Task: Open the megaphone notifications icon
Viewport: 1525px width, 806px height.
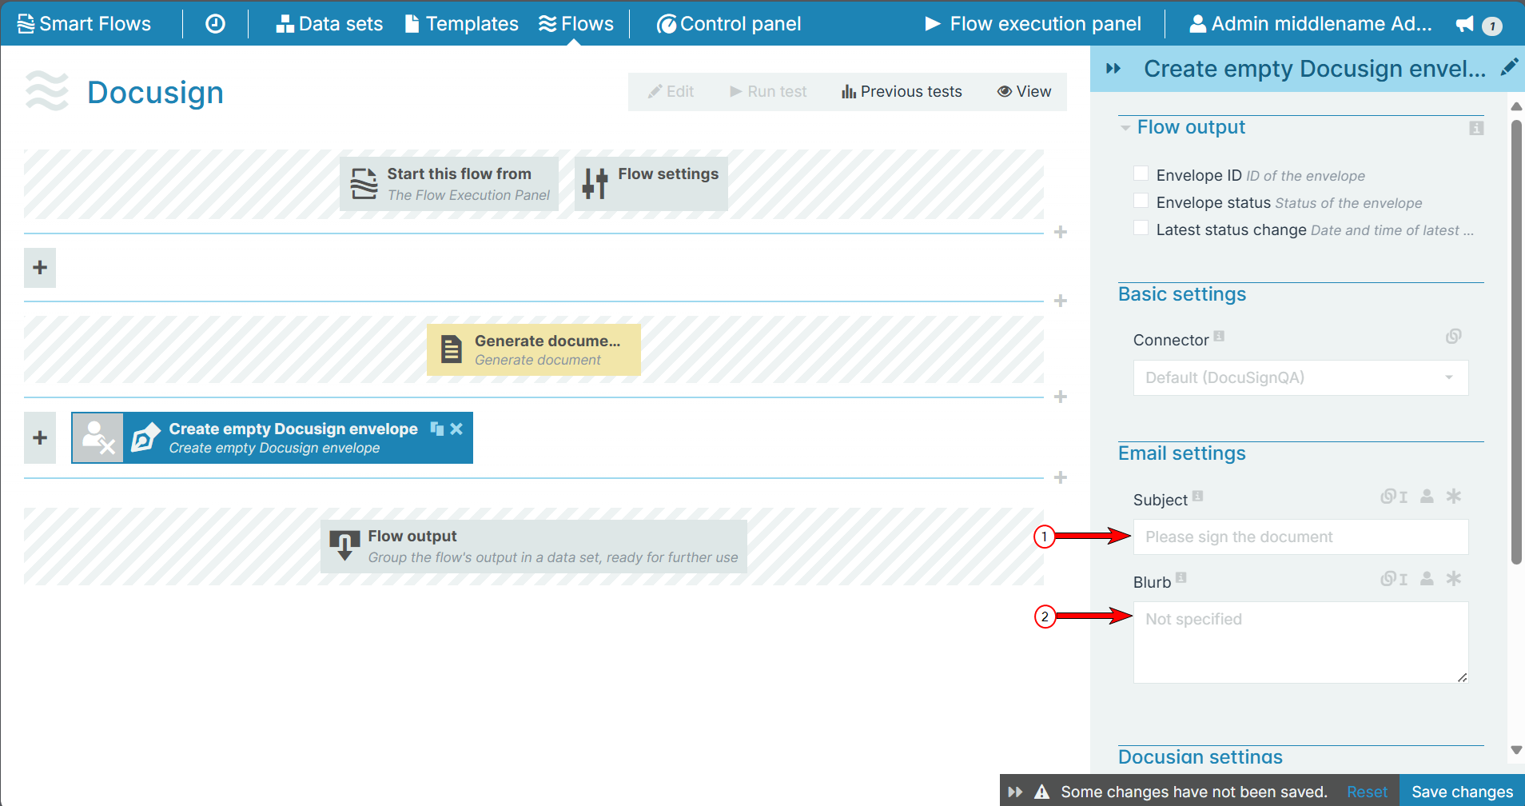Action: 1467,24
